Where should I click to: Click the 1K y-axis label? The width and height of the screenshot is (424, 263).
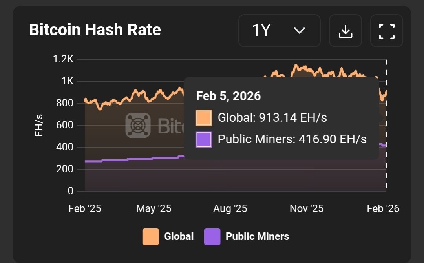click(x=68, y=81)
